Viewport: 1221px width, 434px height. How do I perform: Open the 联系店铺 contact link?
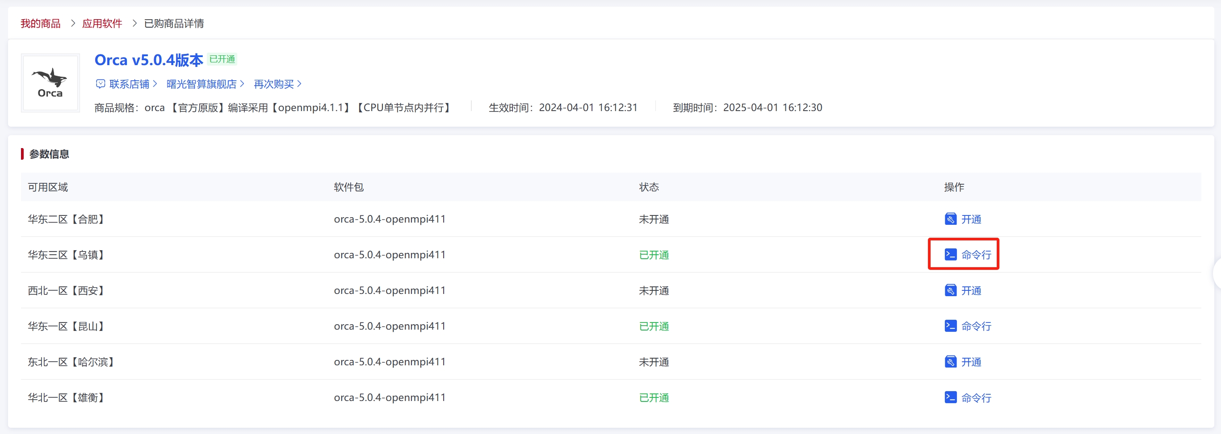[x=130, y=84]
